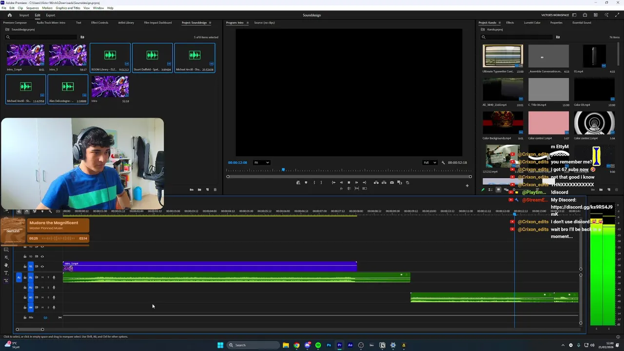
Task: Open the workspaces layout icon
Action: [574, 15]
